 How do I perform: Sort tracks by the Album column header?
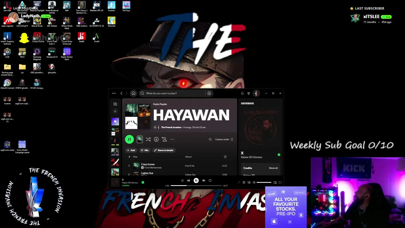point(188,157)
